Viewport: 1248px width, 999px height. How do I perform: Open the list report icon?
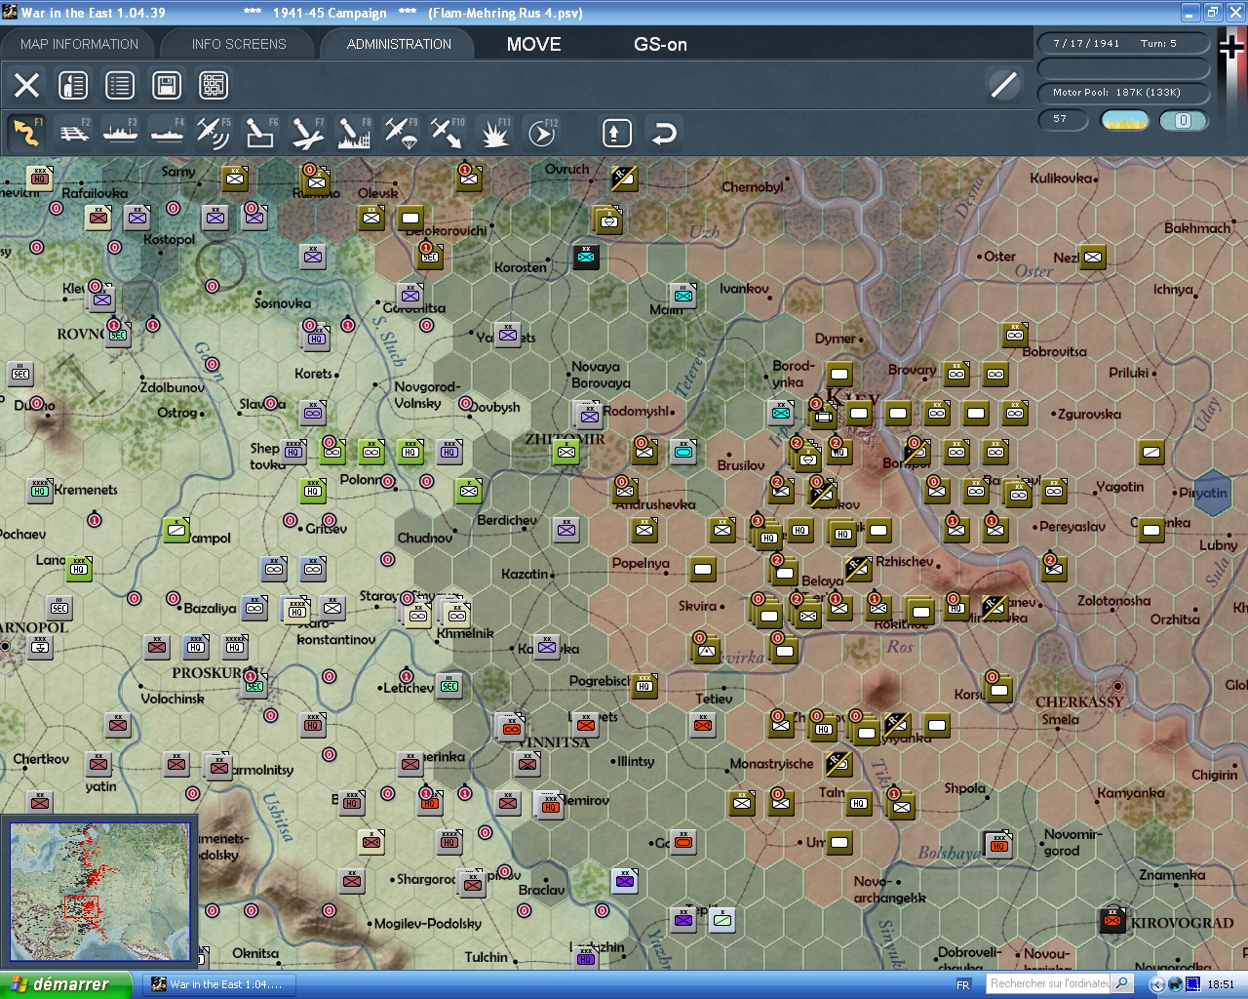(x=120, y=85)
